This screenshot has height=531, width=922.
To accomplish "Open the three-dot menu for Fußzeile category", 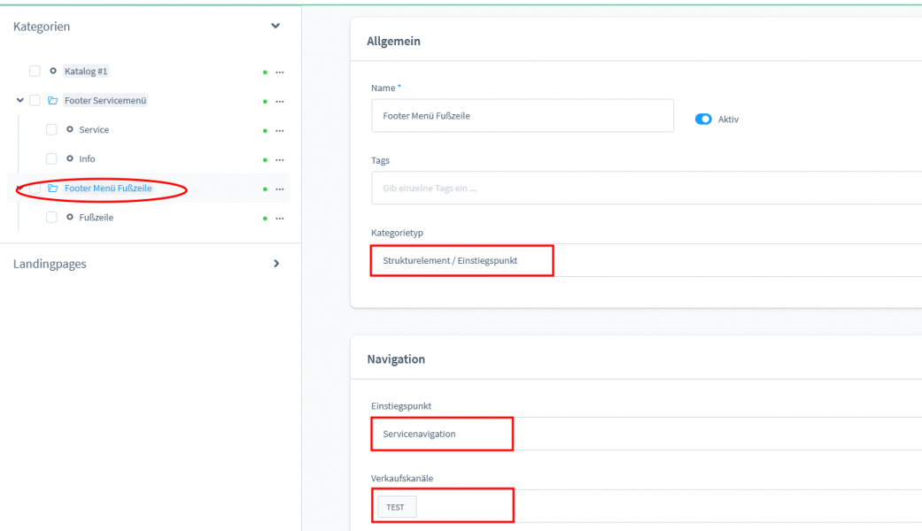I will coord(279,218).
